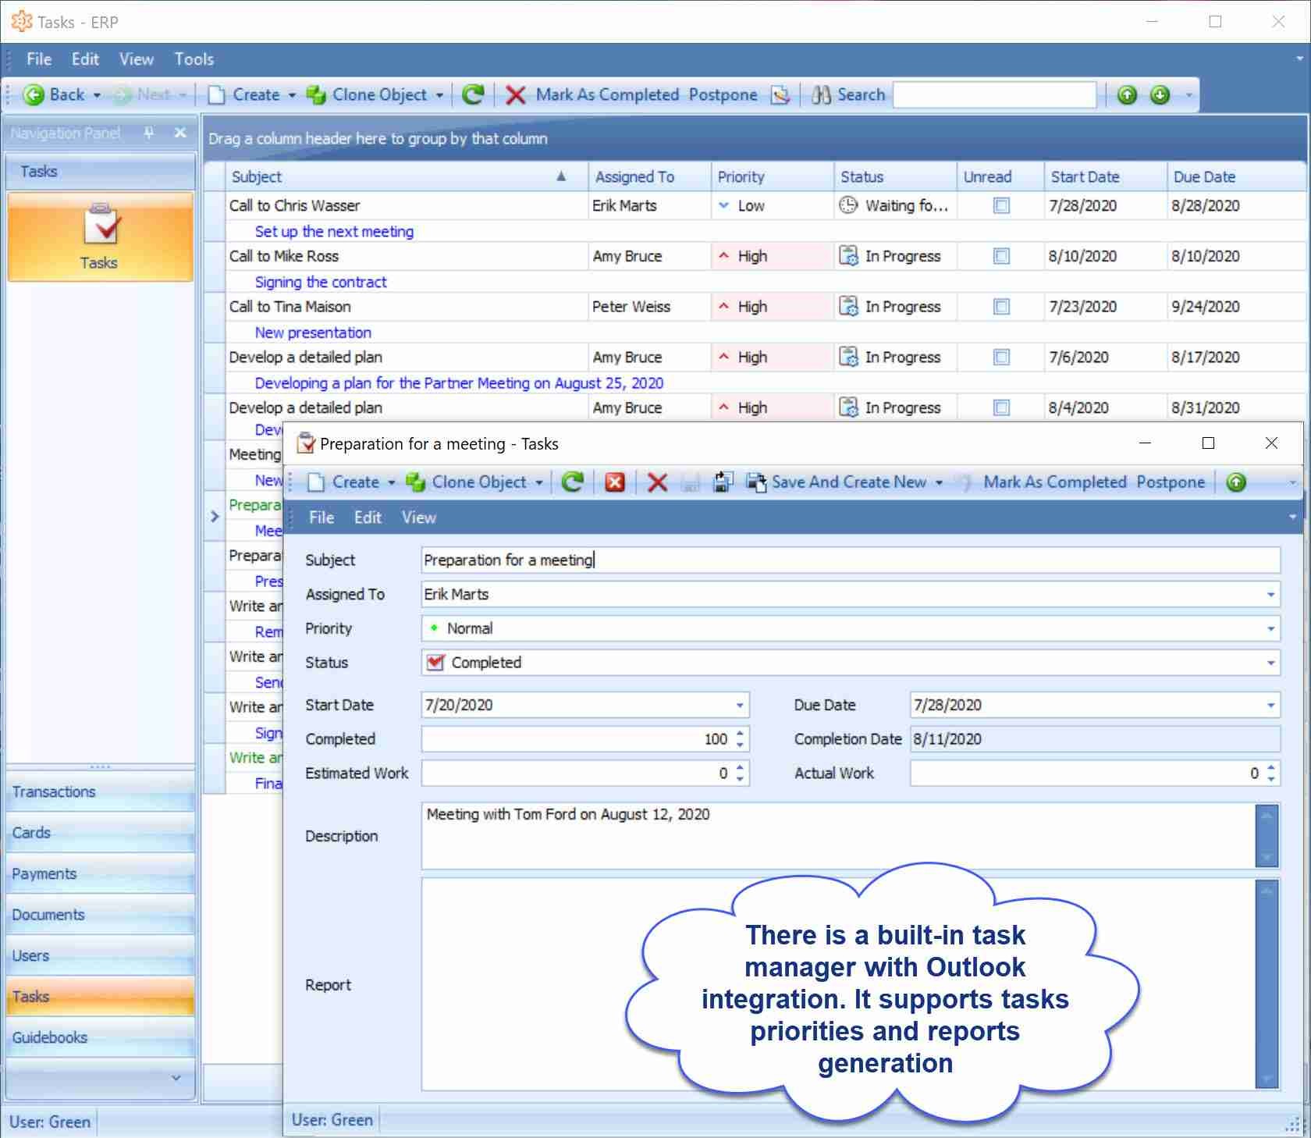Viewport: 1311px width, 1138px height.
Task: Open the Tools menu in main window
Action: pyautogui.click(x=194, y=59)
